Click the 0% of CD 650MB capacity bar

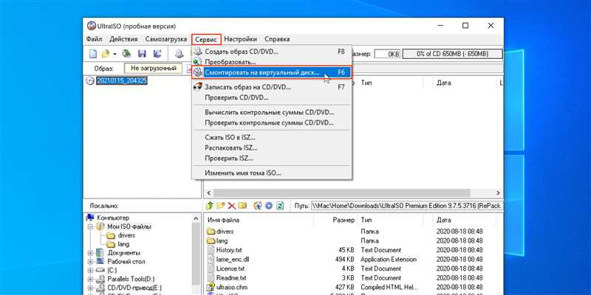pyautogui.click(x=452, y=54)
